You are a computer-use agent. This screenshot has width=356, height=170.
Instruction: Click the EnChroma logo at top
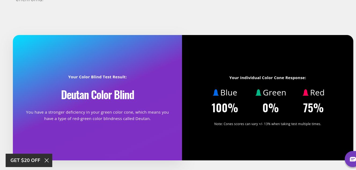(29, 1)
